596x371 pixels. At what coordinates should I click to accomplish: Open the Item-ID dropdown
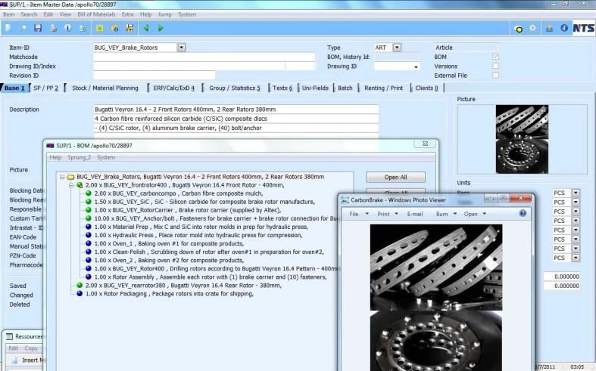181,48
